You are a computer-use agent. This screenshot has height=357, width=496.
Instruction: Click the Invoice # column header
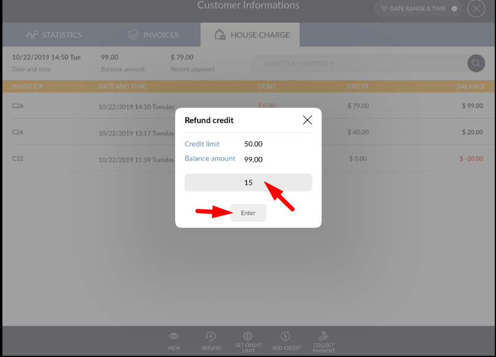coord(28,86)
